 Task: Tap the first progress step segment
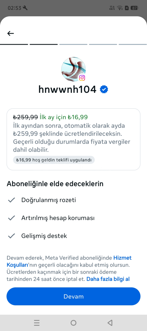14,44
